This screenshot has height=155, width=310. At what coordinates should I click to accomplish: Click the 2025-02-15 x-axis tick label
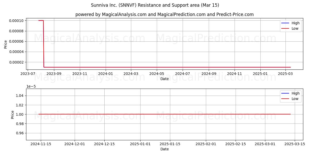(x=236, y=144)
